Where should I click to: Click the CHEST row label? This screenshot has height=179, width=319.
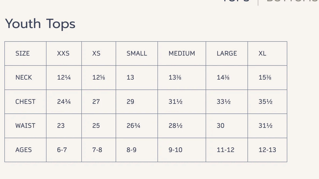click(25, 101)
